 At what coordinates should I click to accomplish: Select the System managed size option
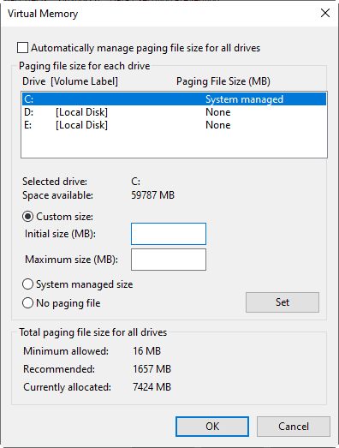pos(27,284)
